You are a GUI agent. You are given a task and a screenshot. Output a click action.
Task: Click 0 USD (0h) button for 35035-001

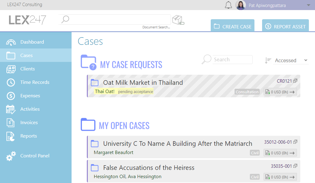click(280, 177)
